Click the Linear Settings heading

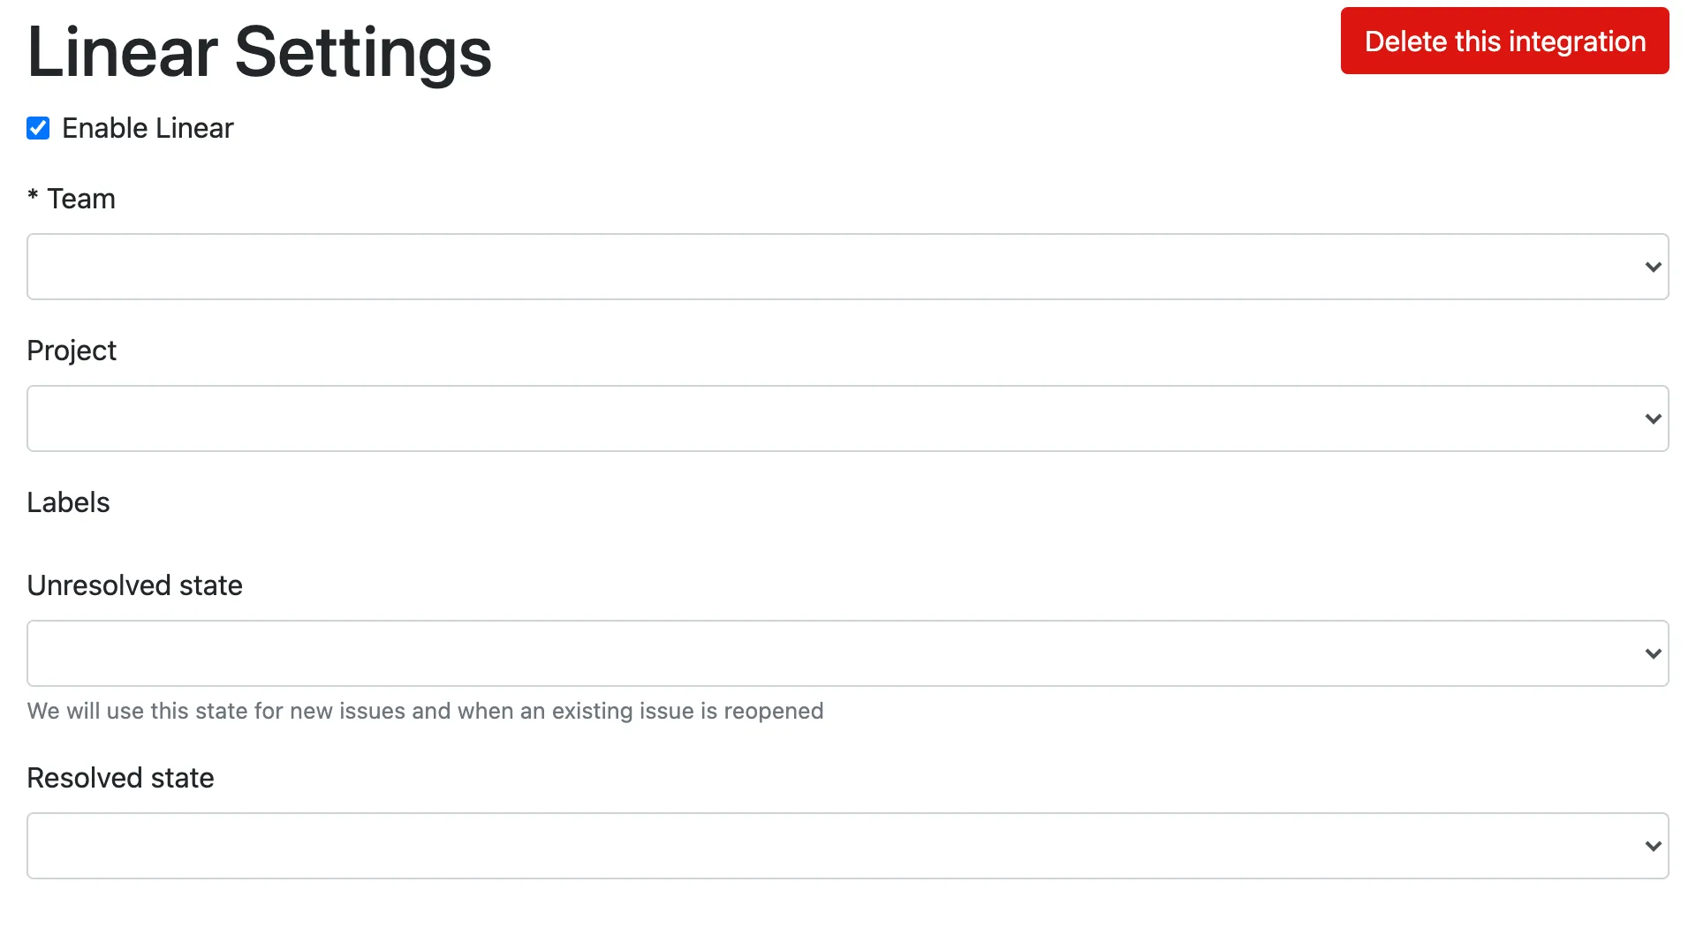pos(259,52)
